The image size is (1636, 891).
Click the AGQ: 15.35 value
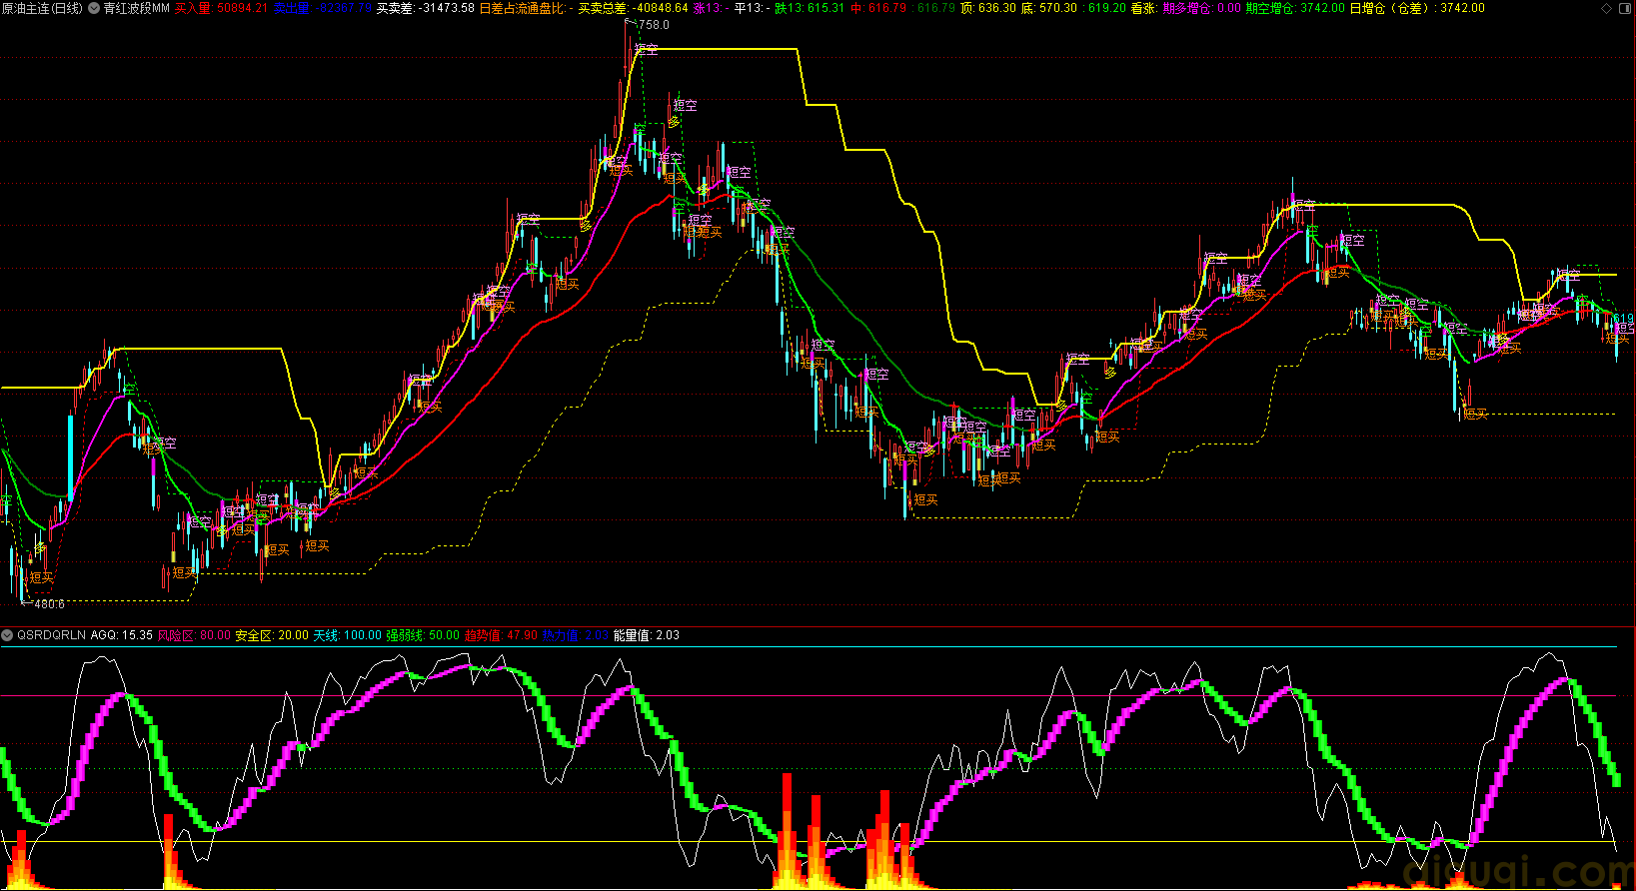(x=122, y=635)
